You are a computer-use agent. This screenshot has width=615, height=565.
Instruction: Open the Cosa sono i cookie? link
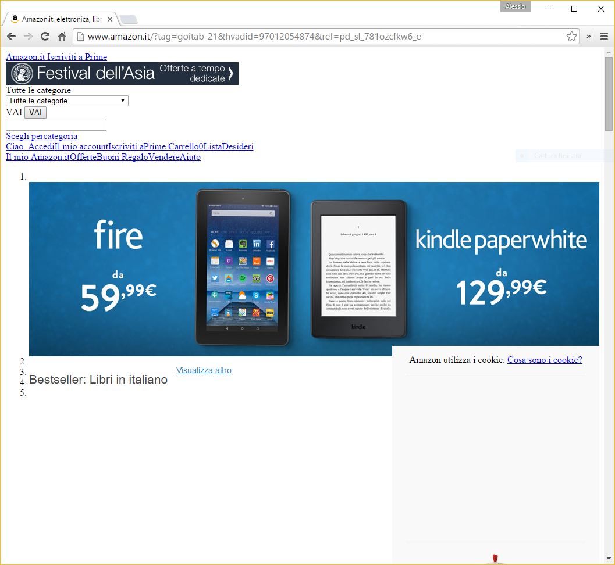click(x=545, y=360)
